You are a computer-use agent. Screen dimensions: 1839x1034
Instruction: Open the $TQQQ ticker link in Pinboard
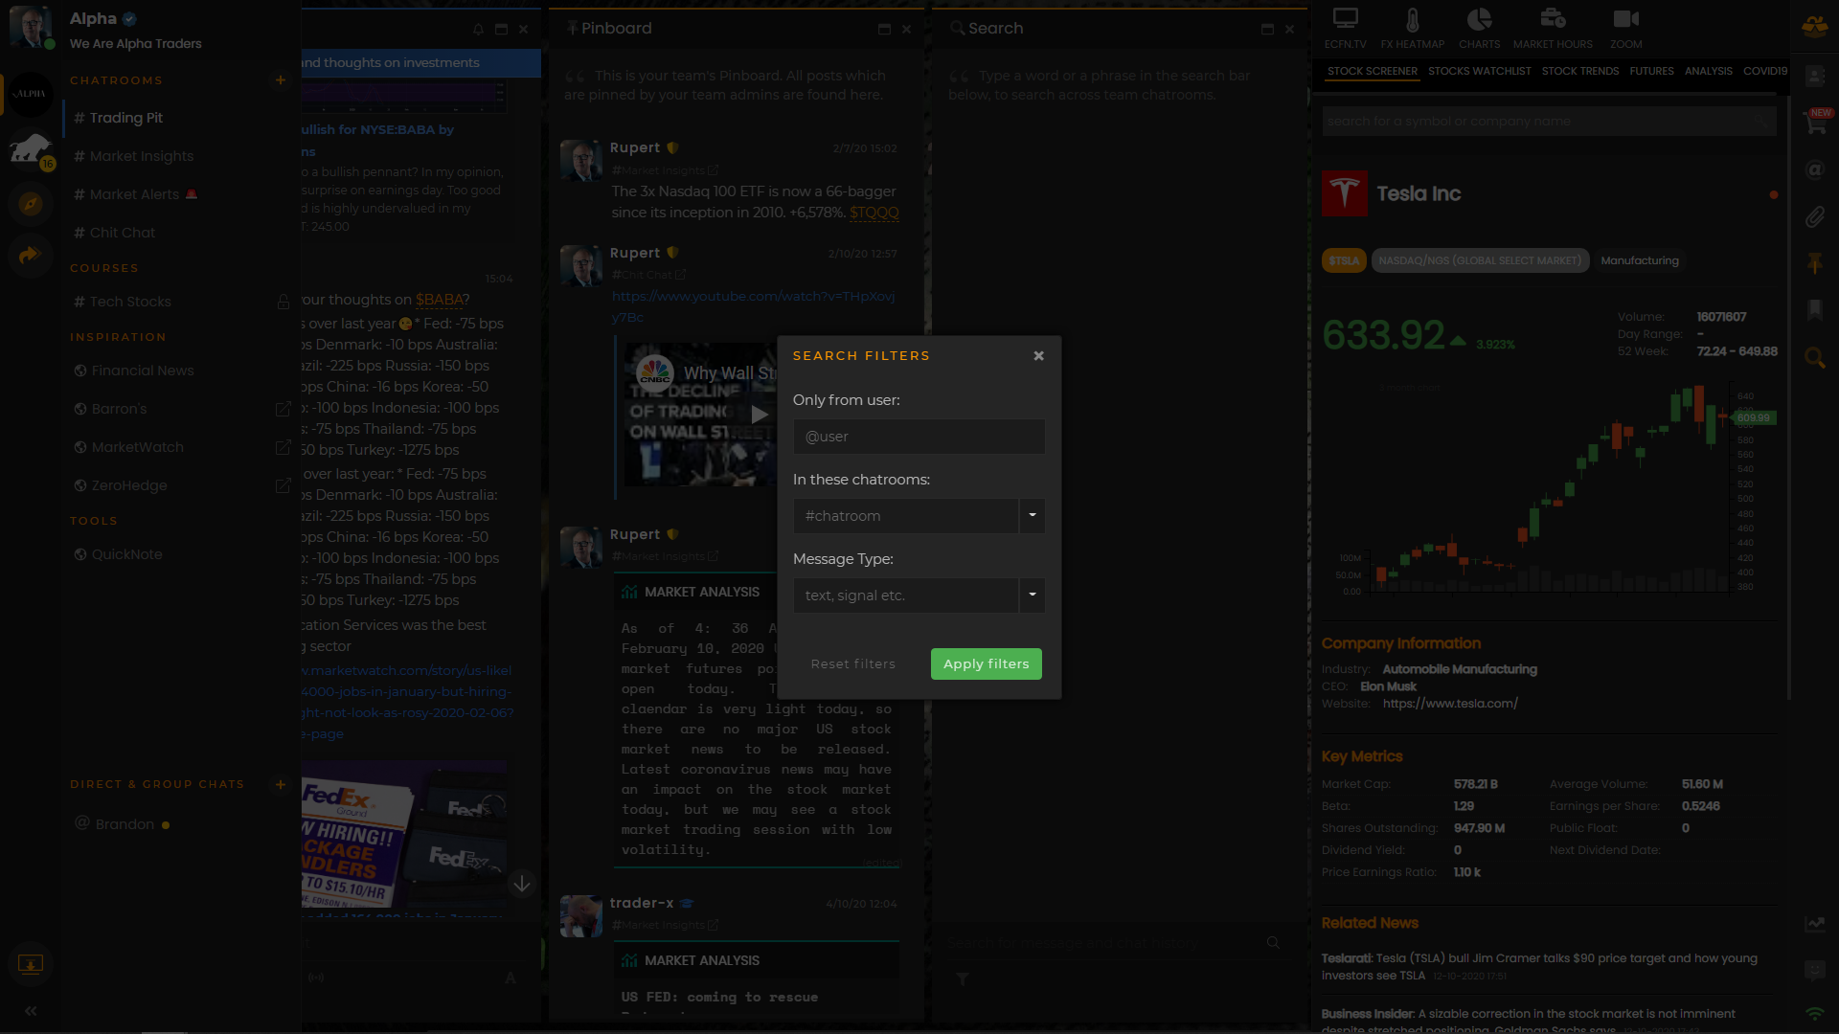point(874,213)
